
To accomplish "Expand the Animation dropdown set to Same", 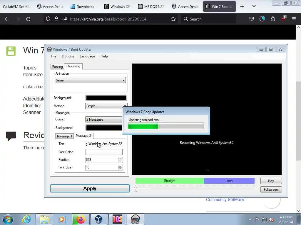I will (90, 80).
